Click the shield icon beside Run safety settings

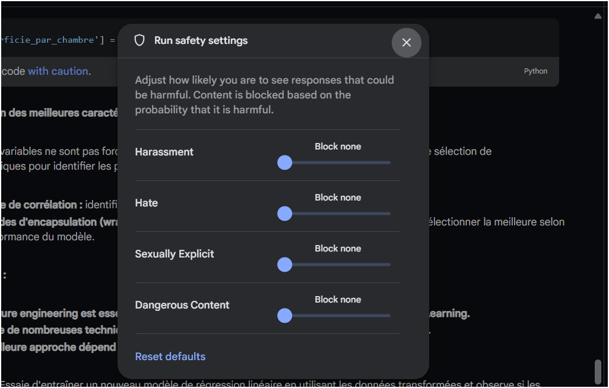139,40
